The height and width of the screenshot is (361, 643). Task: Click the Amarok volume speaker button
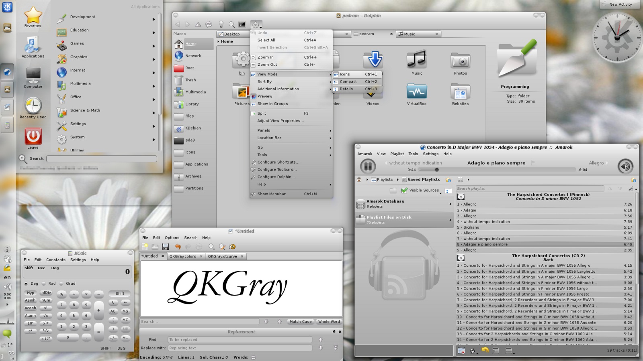point(625,166)
